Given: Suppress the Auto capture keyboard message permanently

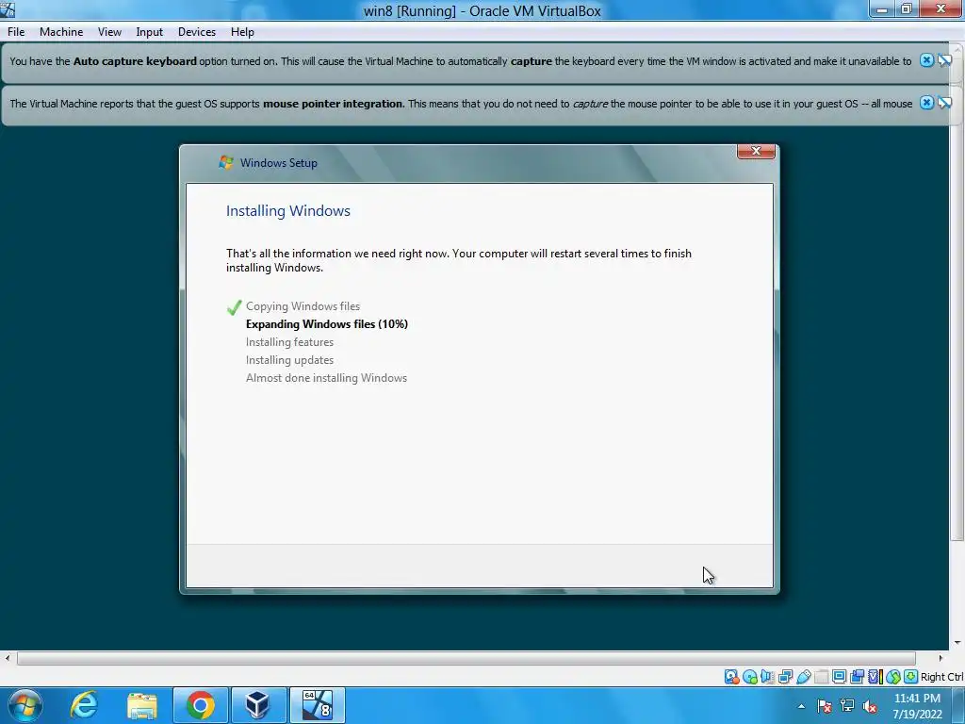Looking at the screenshot, I should pos(944,60).
